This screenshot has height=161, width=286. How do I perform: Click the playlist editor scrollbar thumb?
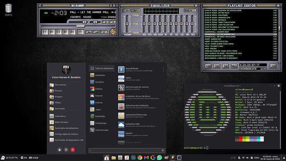(279, 28)
